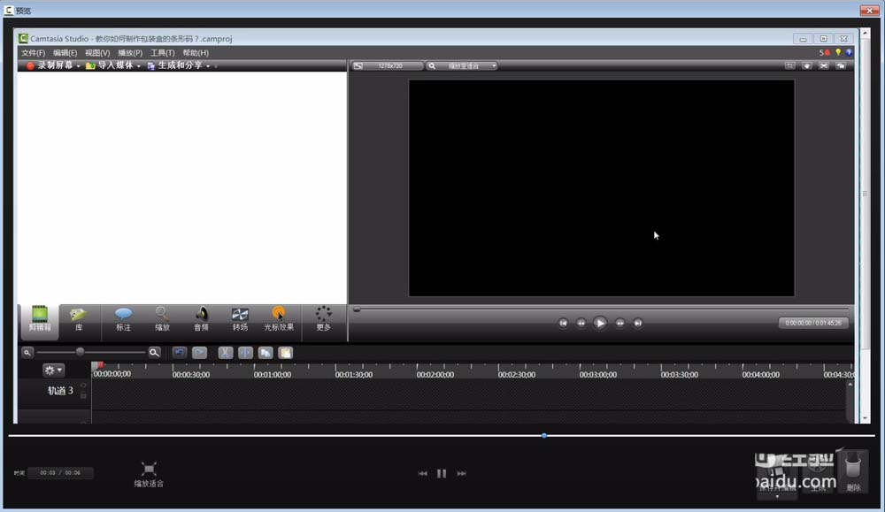The height and width of the screenshot is (512, 885).
Task: Click the full screen preview icon
Action: pyautogui.click(x=823, y=66)
